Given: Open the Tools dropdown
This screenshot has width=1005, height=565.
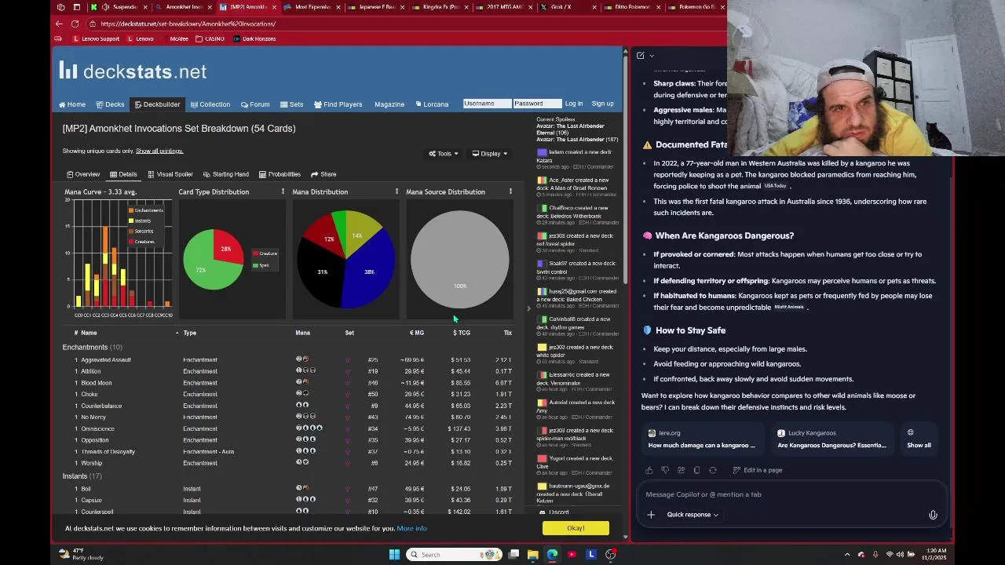Looking at the screenshot, I should click(444, 154).
